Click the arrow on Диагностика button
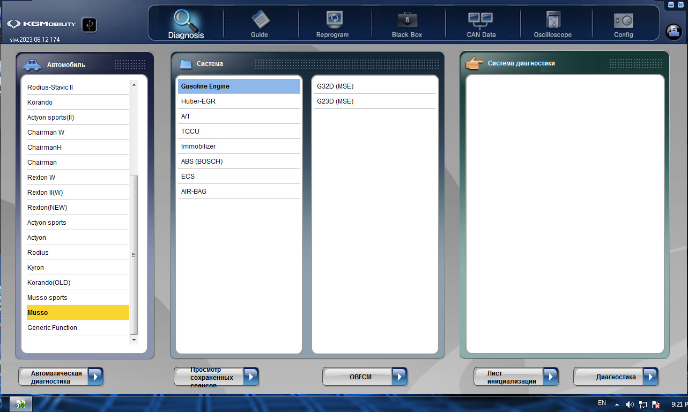 pyautogui.click(x=650, y=377)
